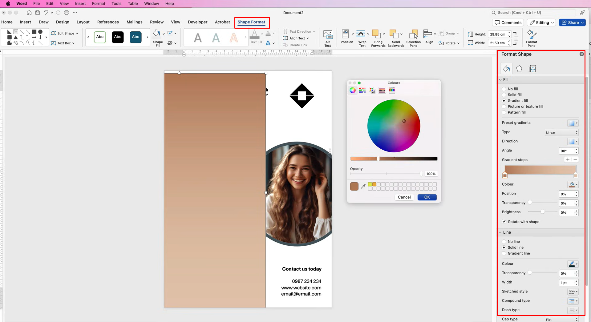Enable the Pattern fill option
591x322 pixels.
pyautogui.click(x=504, y=112)
